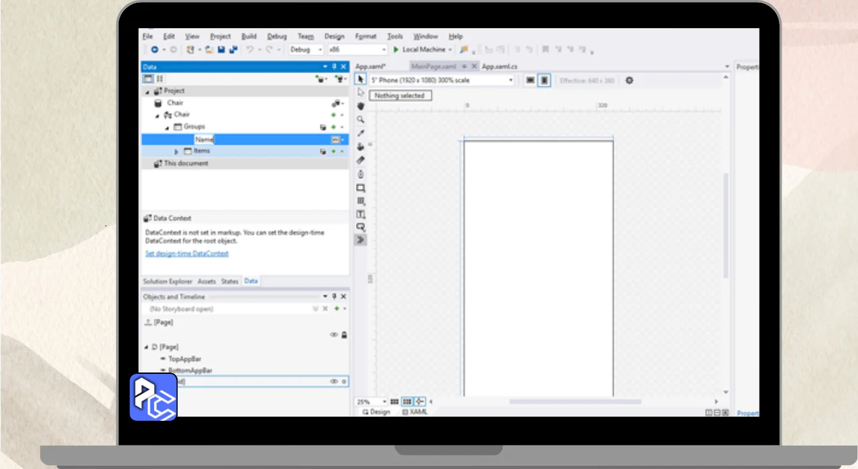Toggle visibility eye for the Grid row
Image resolution: width=858 pixels, height=469 pixels.
(x=333, y=381)
